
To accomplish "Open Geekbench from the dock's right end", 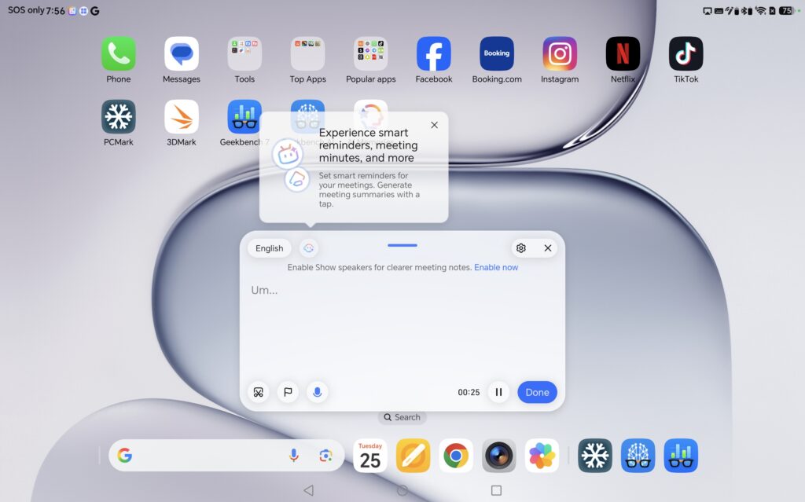I will tap(681, 456).
